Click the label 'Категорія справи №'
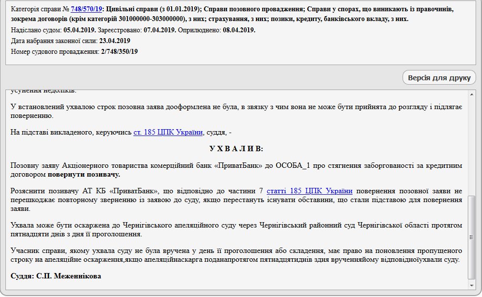 tap(40, 9)
